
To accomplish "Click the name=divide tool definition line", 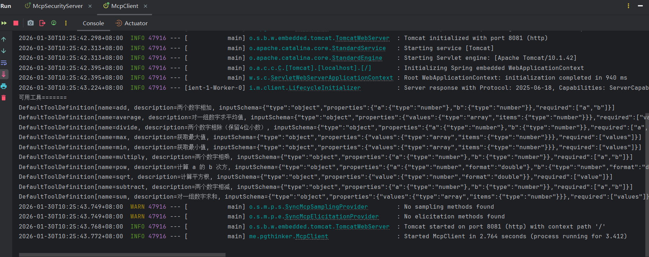I will [x=333, y=128].
